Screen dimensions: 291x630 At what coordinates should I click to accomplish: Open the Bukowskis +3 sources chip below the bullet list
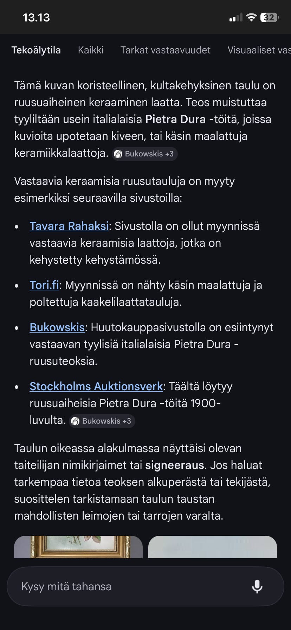click(x=102, y=421)
